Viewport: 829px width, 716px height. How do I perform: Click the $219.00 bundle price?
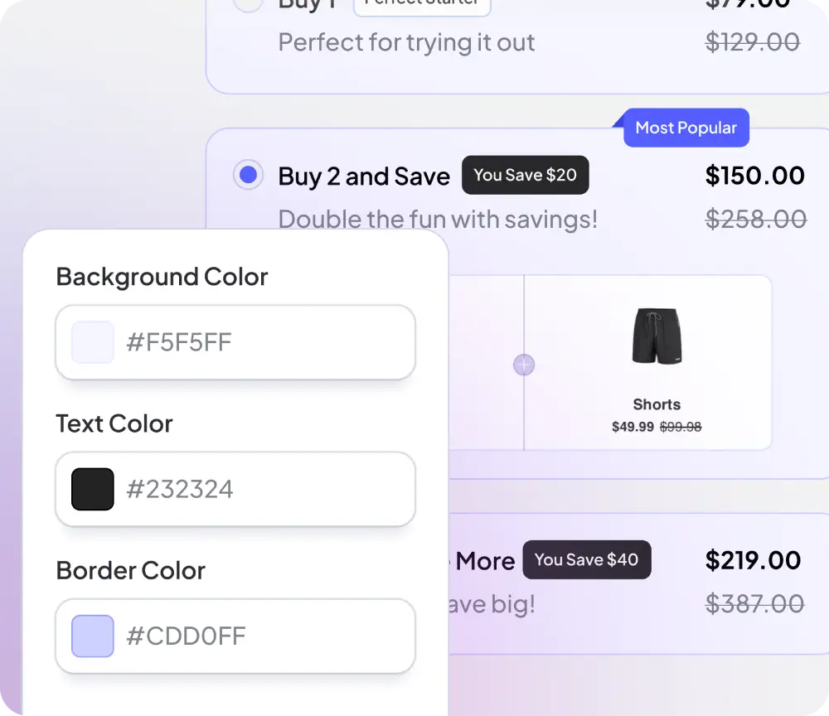[754, 559]
